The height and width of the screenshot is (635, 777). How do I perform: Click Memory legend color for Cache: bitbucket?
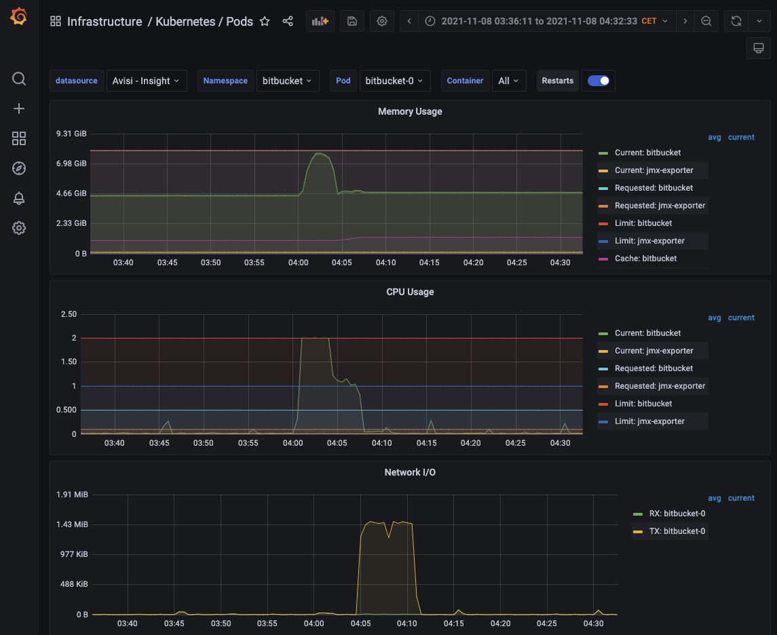603,259
